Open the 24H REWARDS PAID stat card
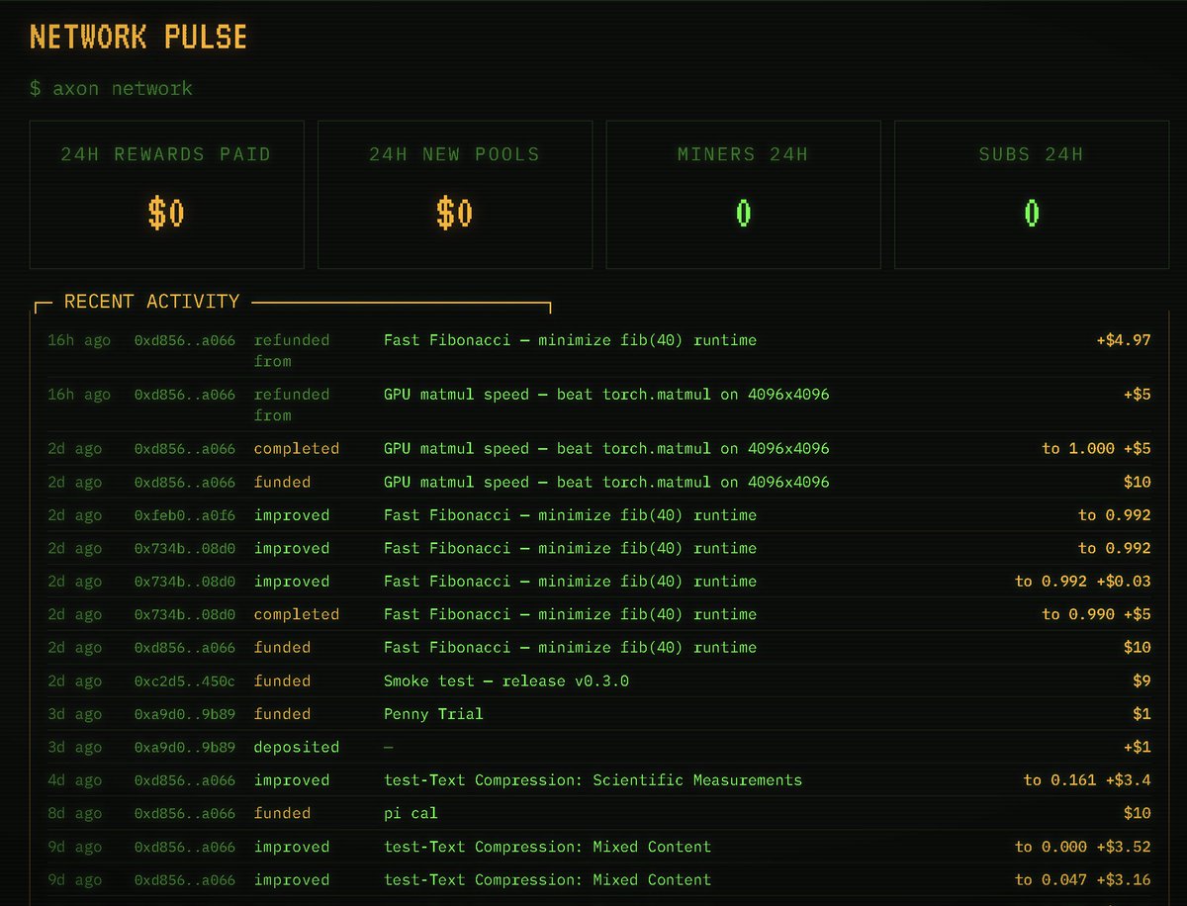Image resolution: width=1187 pixels, height=906 pixels. click(x=165, y=195)
